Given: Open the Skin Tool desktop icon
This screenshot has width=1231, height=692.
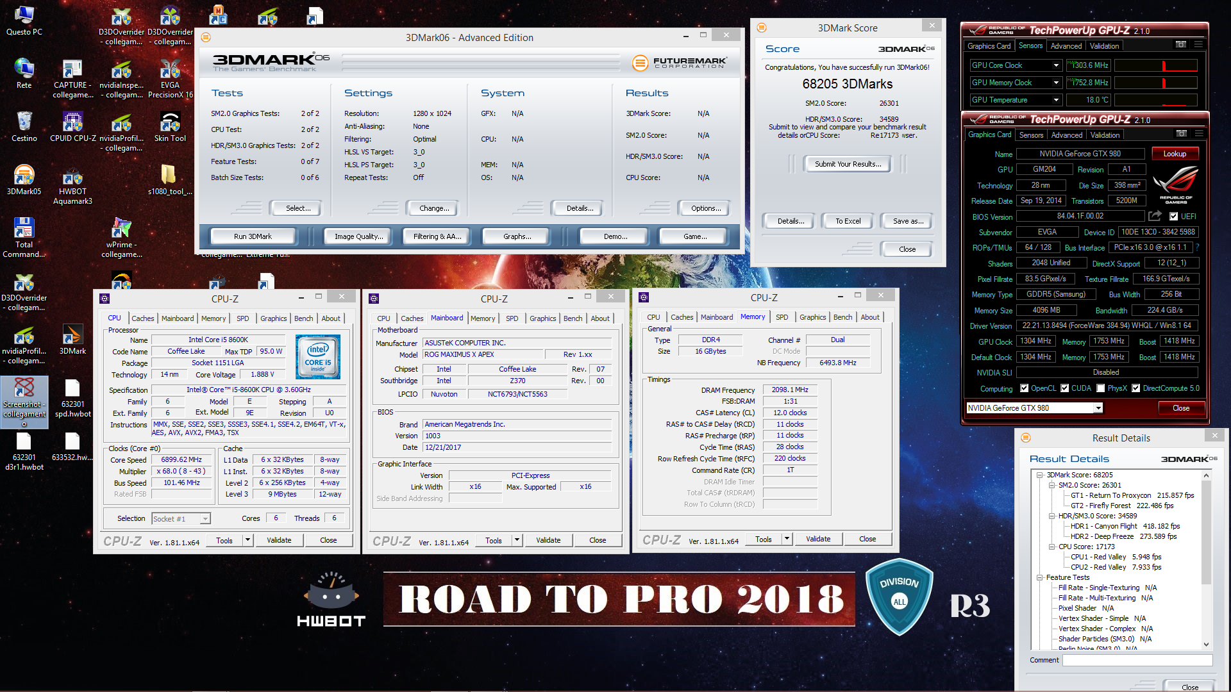Looking at the screenshot, I should click(x=170, y=127).
